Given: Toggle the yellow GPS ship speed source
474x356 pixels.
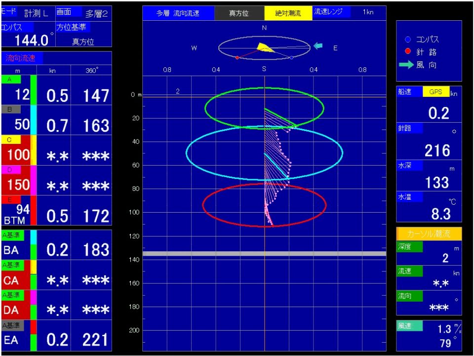Looking at the screenshot, I should pos(436,92).
